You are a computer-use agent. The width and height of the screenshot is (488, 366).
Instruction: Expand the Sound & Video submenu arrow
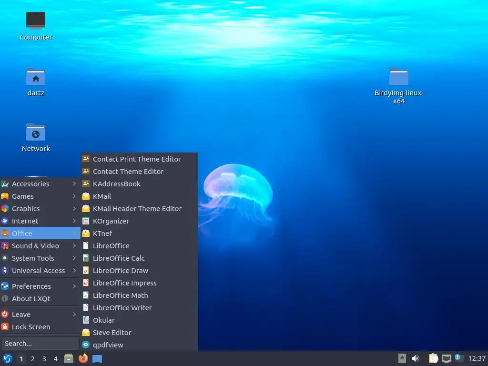click(74, 246)
